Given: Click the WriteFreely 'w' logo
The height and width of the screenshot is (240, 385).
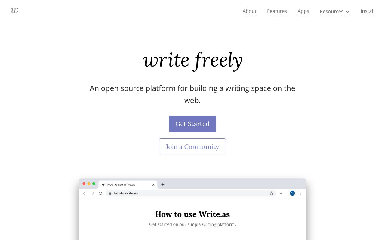Looking at the screenshot, I should pyautogui.click(x=14, y=11).
